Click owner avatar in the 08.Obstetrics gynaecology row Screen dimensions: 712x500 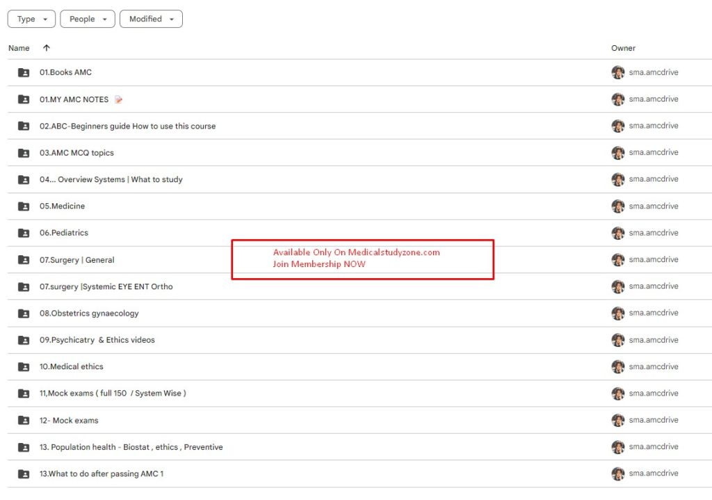click(617, 314)
